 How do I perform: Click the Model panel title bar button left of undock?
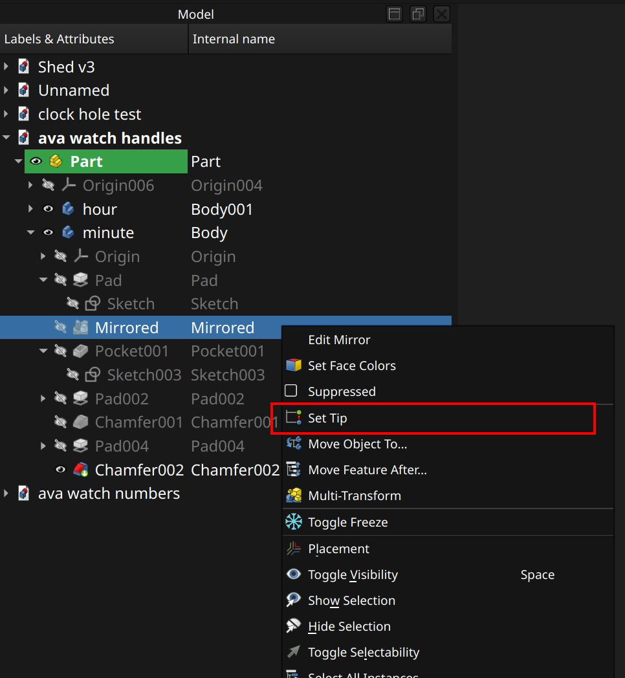pyautogui.click(x=395, y=14)
